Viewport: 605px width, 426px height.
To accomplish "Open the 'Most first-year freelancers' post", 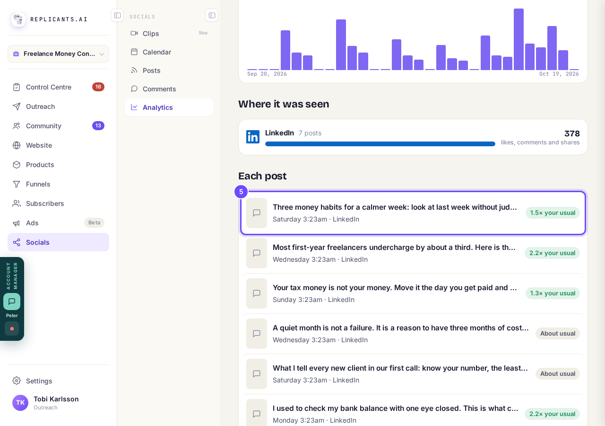I will (x=413, y=253).
